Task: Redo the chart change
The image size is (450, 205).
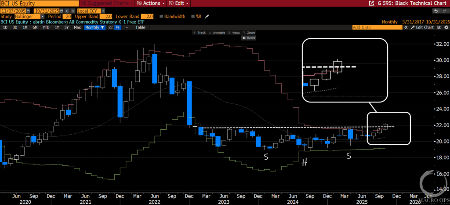Action: 445,11
